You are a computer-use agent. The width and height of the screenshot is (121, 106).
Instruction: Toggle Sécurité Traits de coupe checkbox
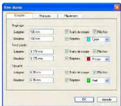[x=67, y=72]
